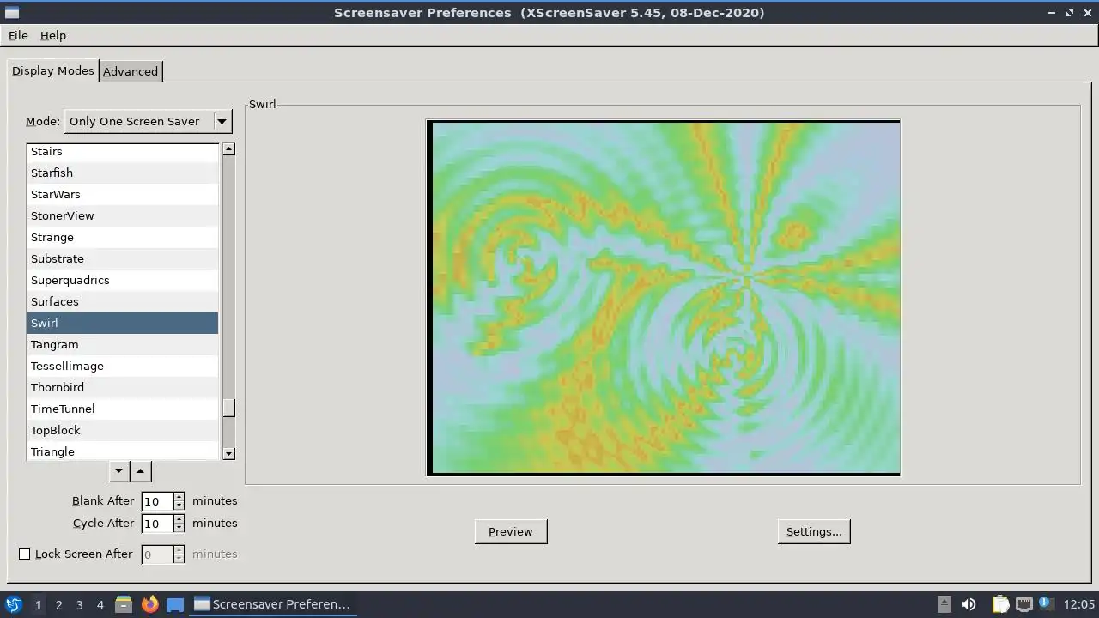Viewport: 1099px width, 618px height.
Task: Switch to workspace 4
Action: pyautogui.click(x=100, y=604)
